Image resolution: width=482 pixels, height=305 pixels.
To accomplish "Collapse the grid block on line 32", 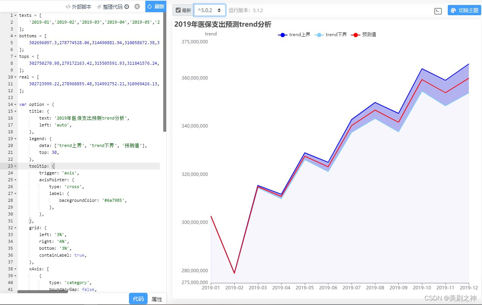I will pos(16,228).
